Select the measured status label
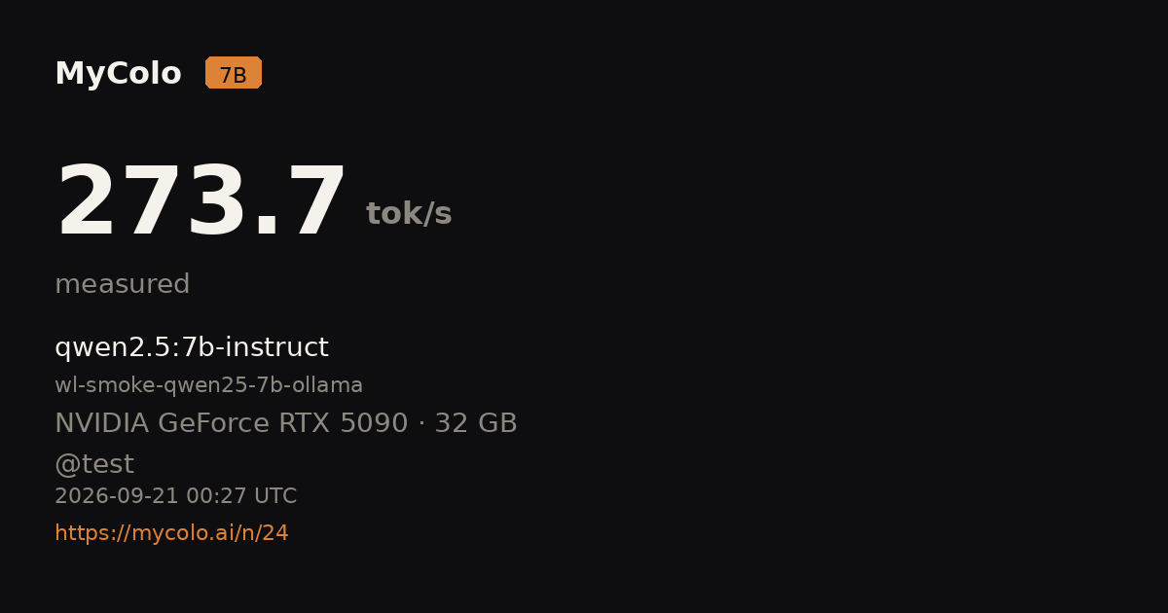1168x613 pixels. click(122, 285)
